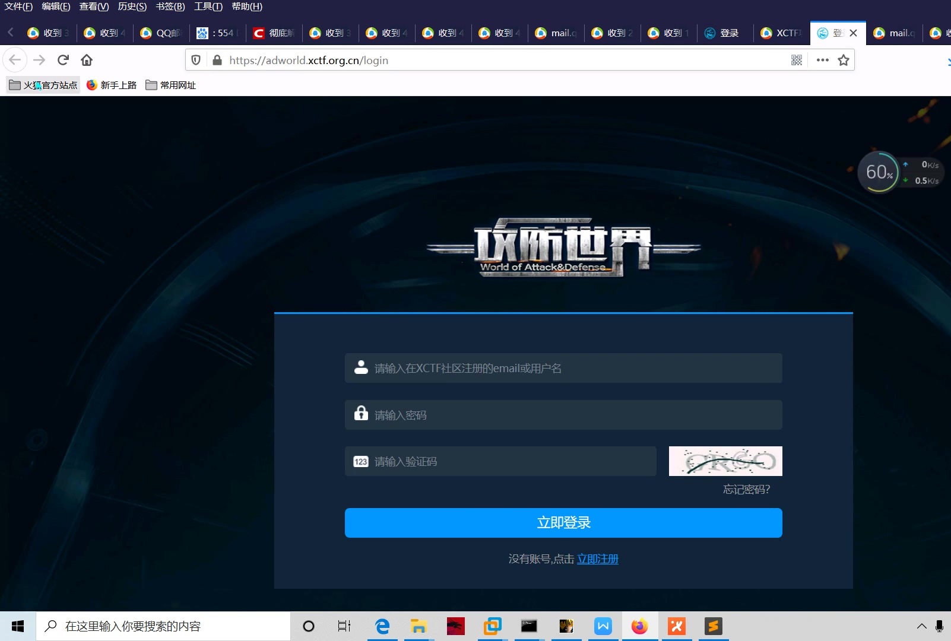Open the Firefox home page
951x641 pixels.
pos(87,60)
